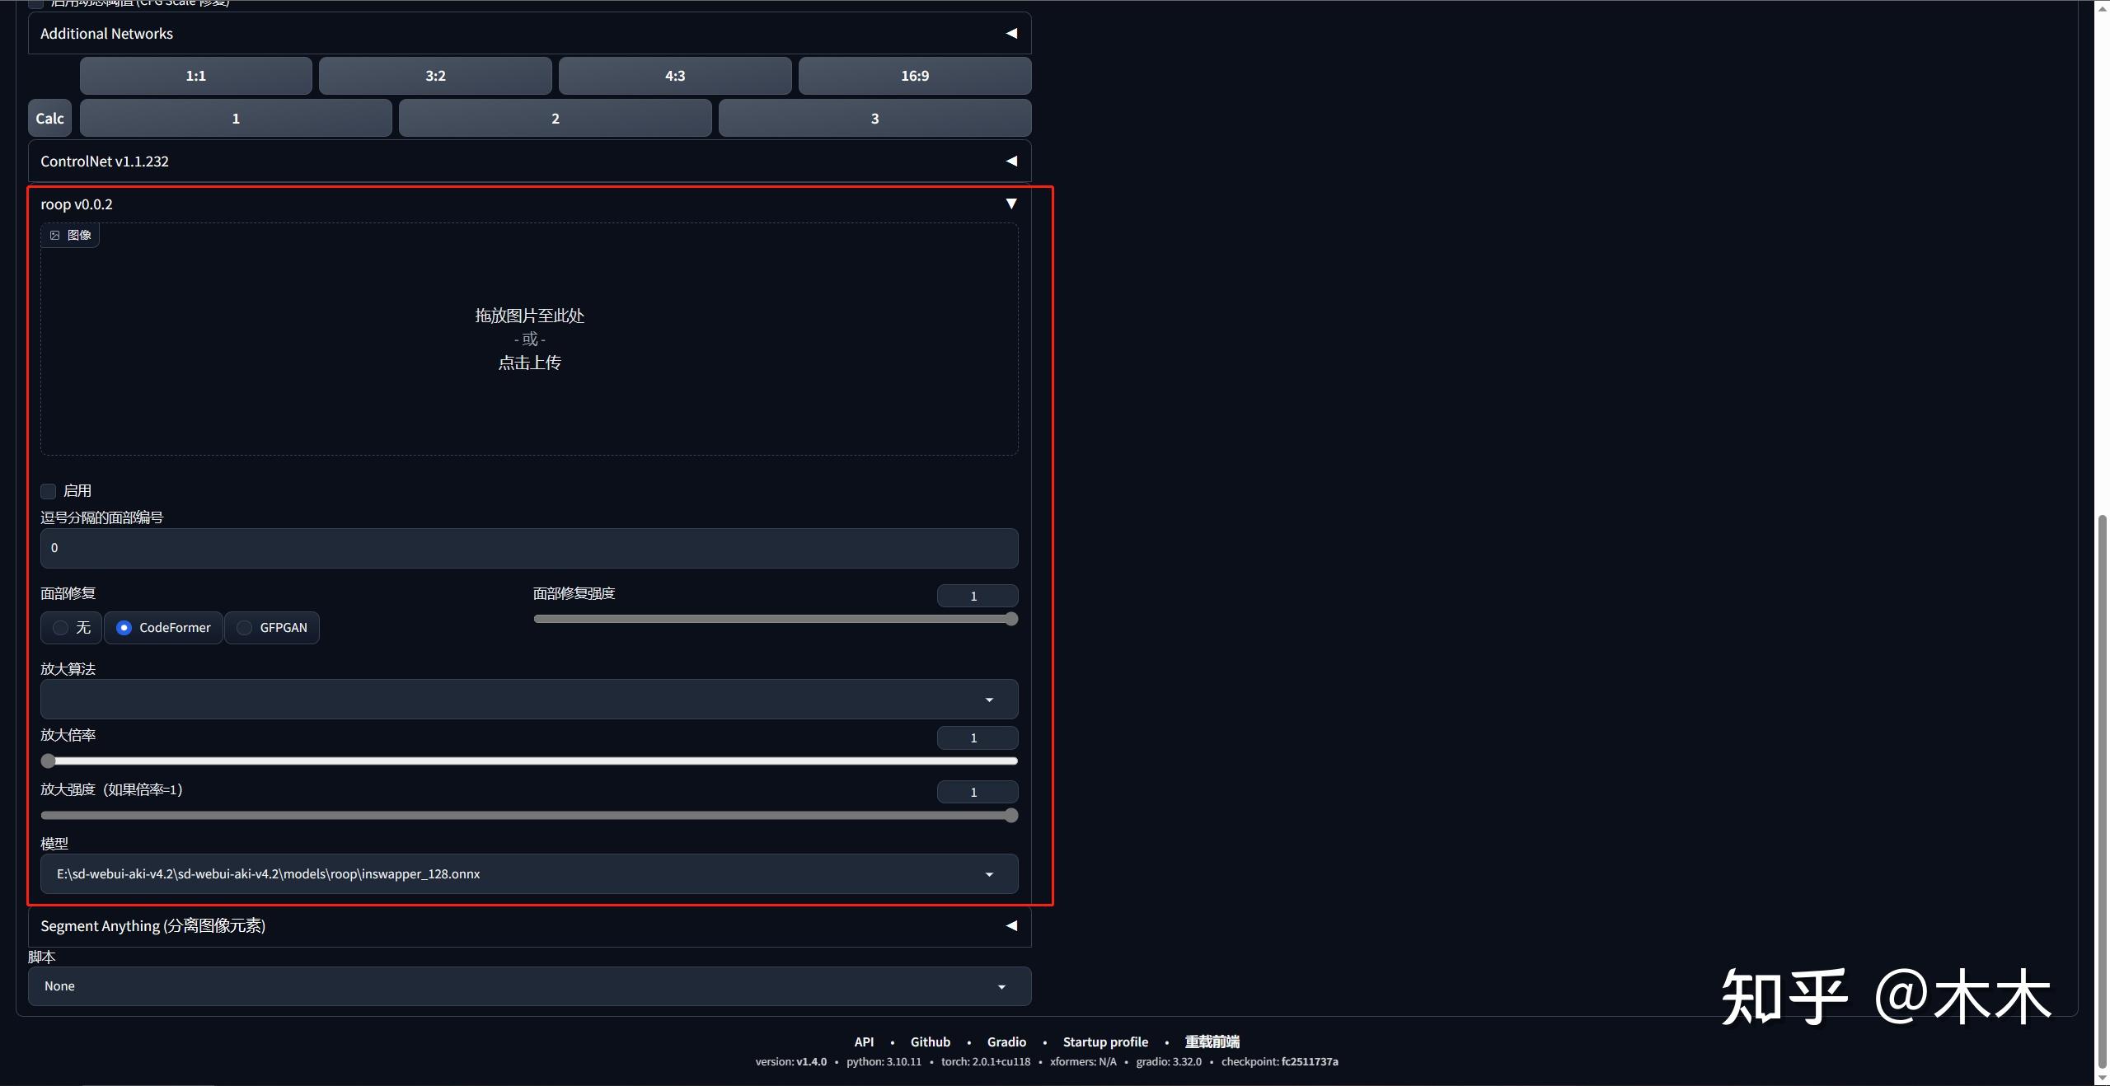Click the 放大倍率 slider handle
Viewport: 2110px width, 1086px height.
[49, 761]
